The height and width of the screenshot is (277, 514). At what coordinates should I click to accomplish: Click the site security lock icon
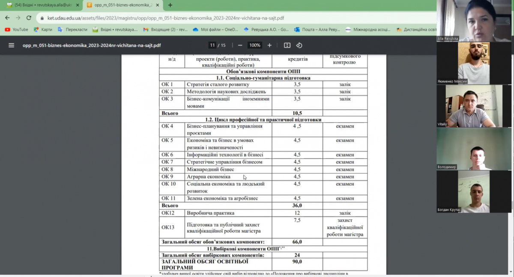[x=41, y=18]
